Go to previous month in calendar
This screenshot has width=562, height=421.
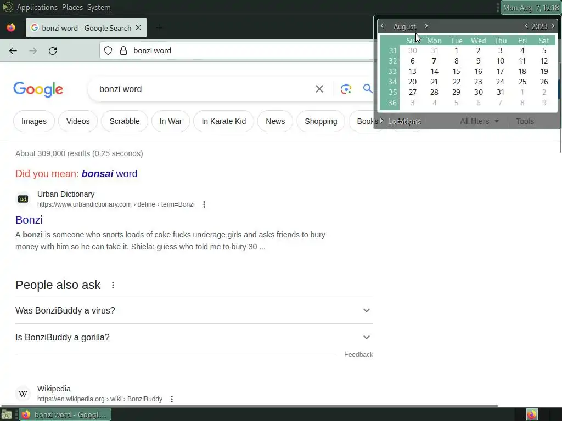point(382,26)
